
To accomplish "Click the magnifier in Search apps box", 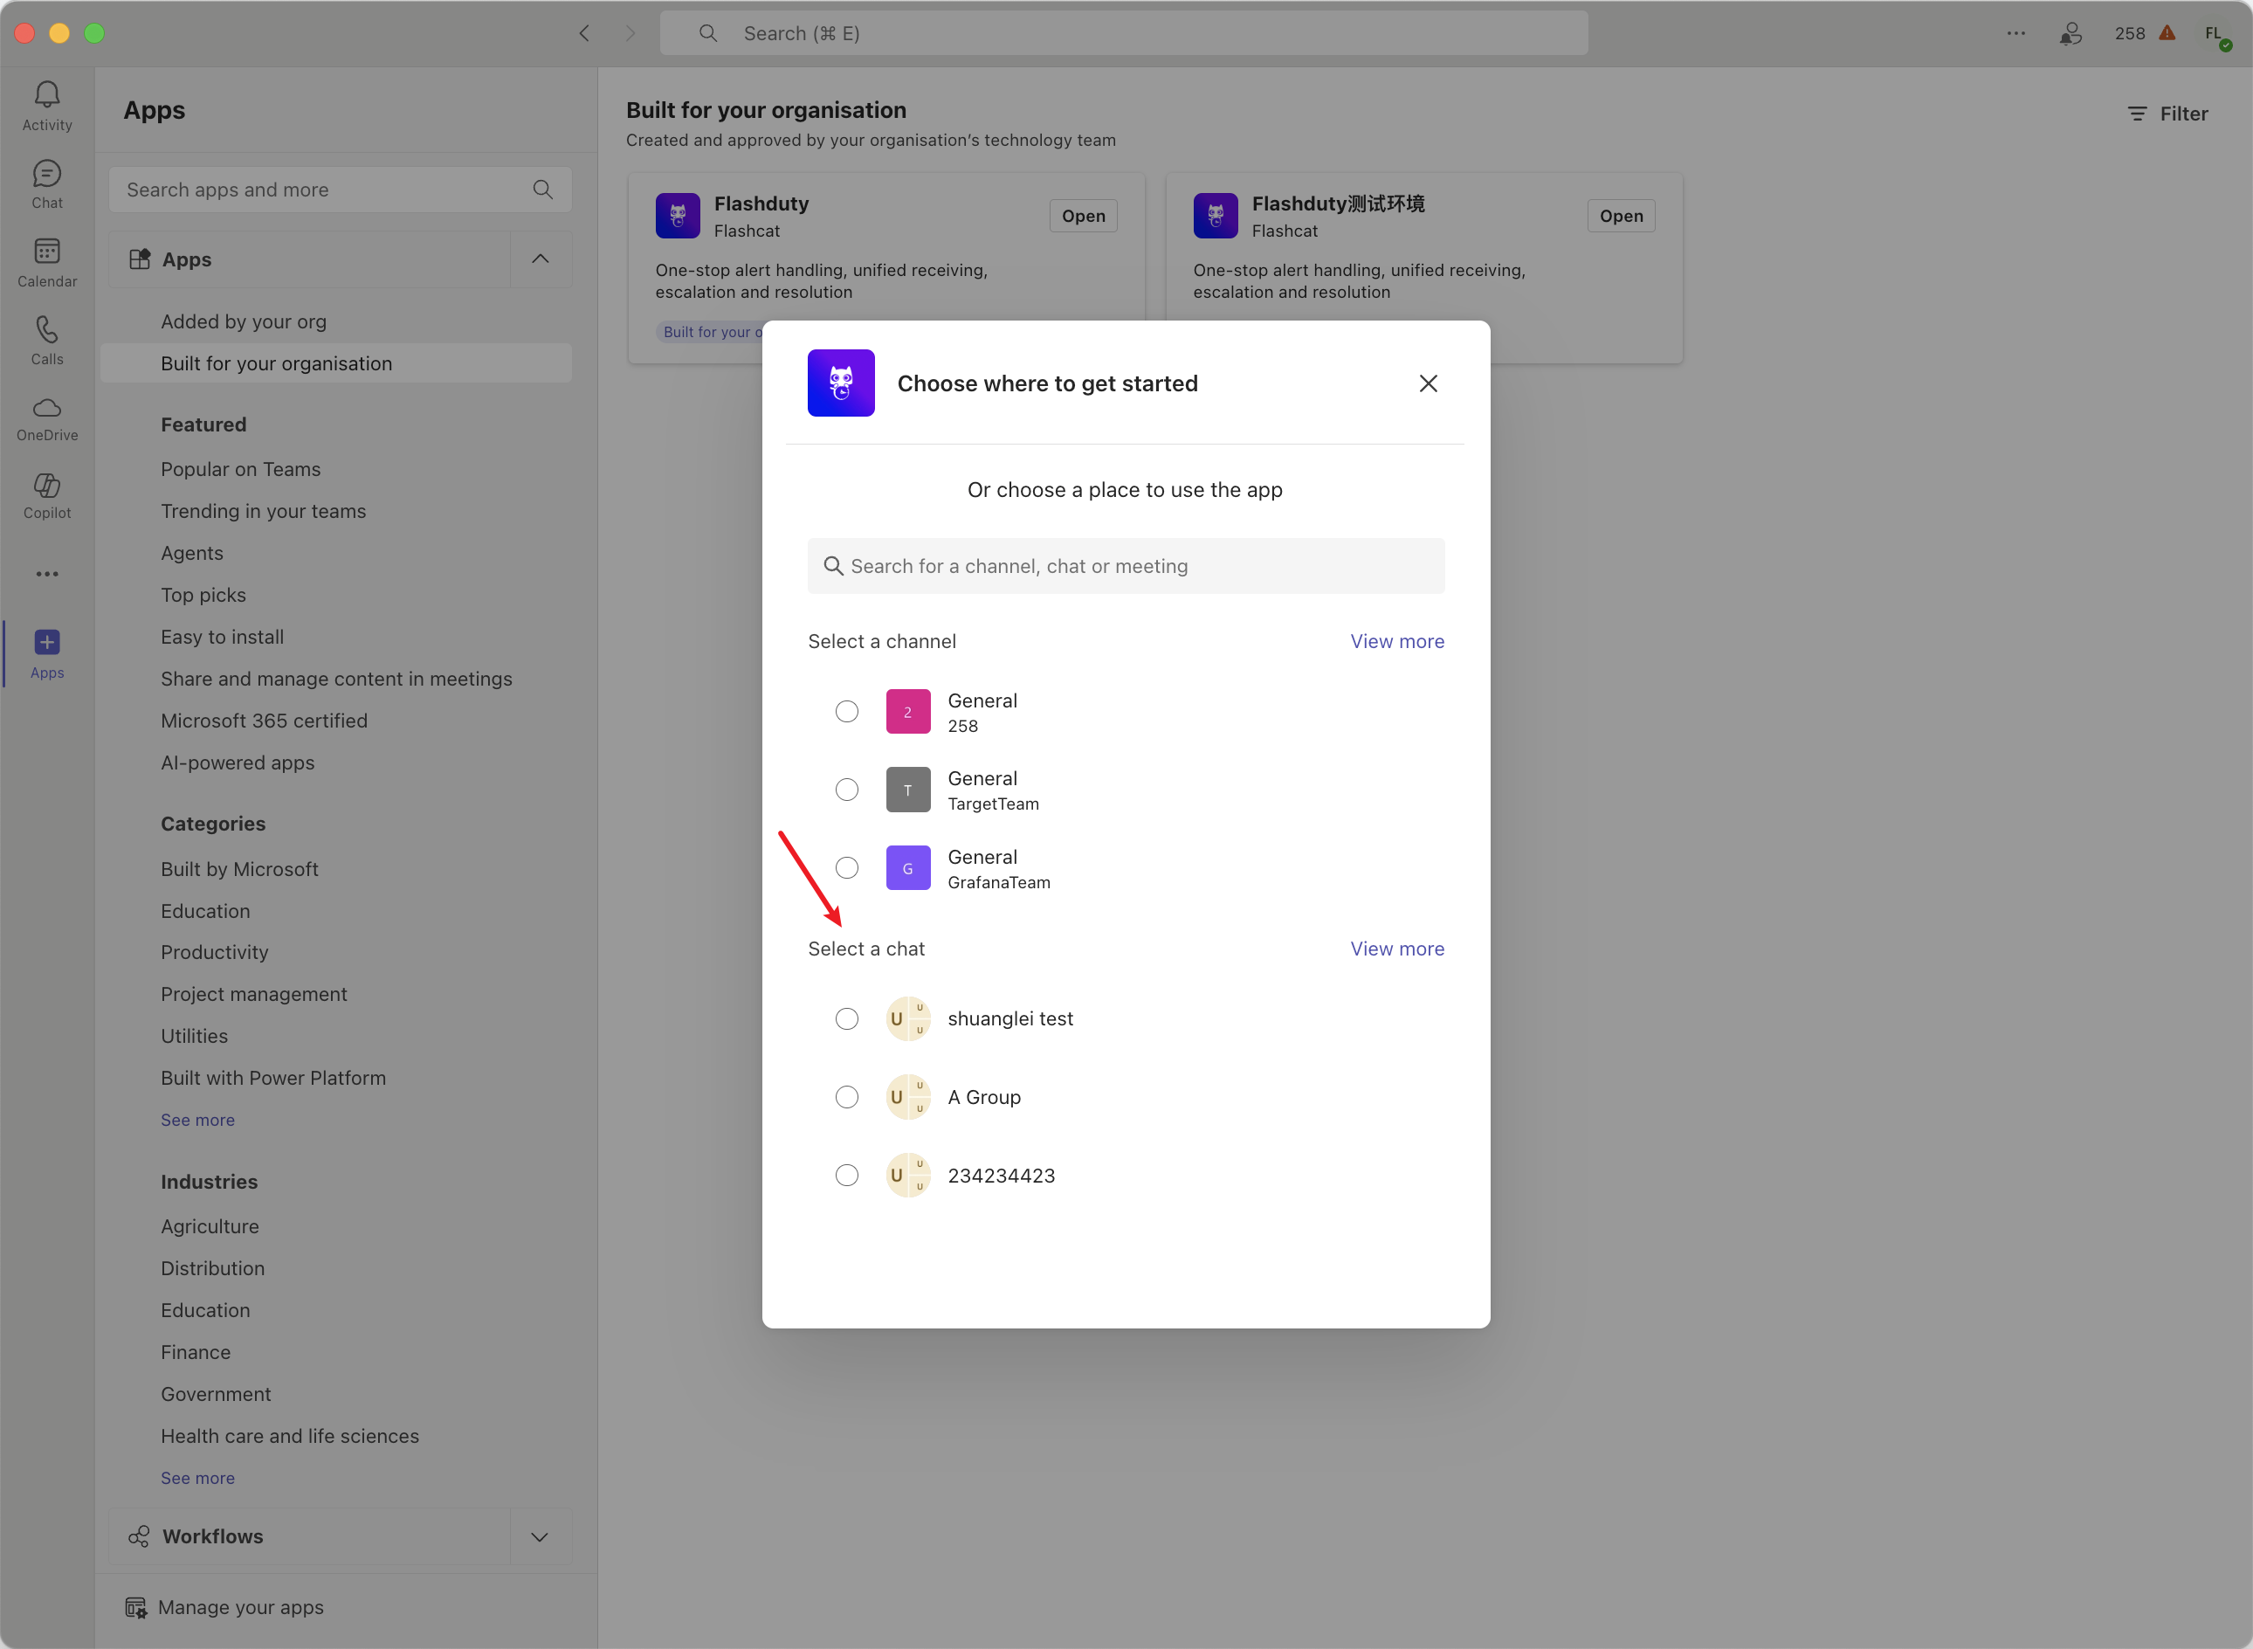I will click(543, 190).
